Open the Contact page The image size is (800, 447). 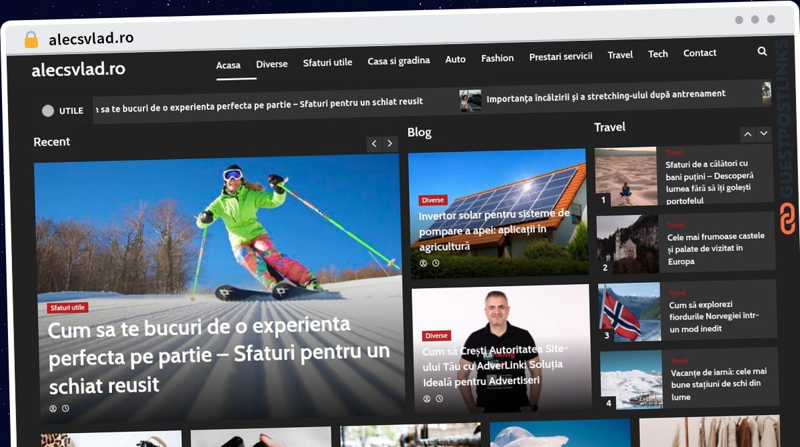click(700, 53)
